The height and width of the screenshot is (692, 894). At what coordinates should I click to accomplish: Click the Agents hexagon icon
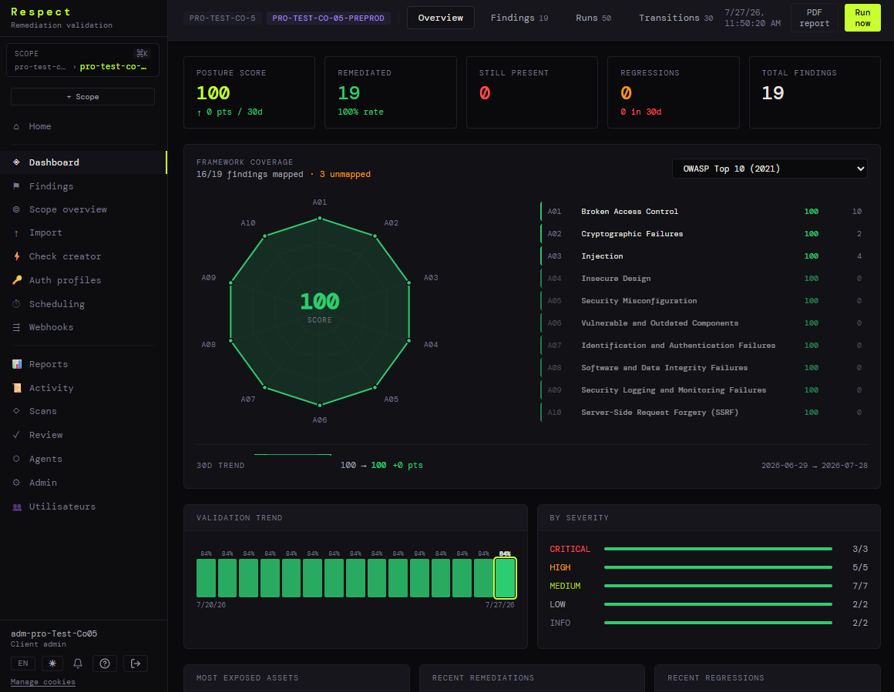click(16, 459)
